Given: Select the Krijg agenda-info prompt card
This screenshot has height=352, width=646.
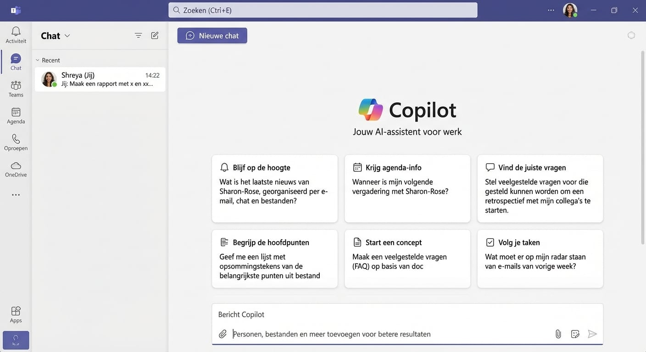Looking at the screenshot, I should point(407,188).
